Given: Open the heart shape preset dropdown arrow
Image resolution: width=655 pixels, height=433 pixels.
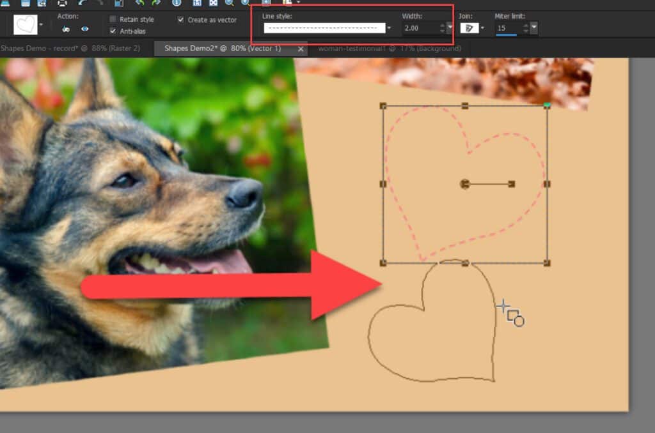Looking at the screenshot, I should pos(42,26).
